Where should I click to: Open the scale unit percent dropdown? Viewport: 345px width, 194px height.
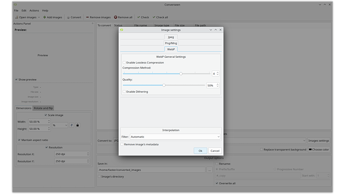(60, 125)
